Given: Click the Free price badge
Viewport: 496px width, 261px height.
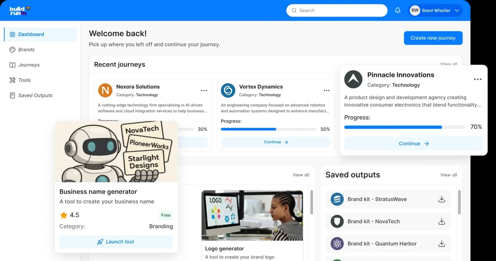Looking at the screenshot, I should pyautogui.click(x=166, y=215).
